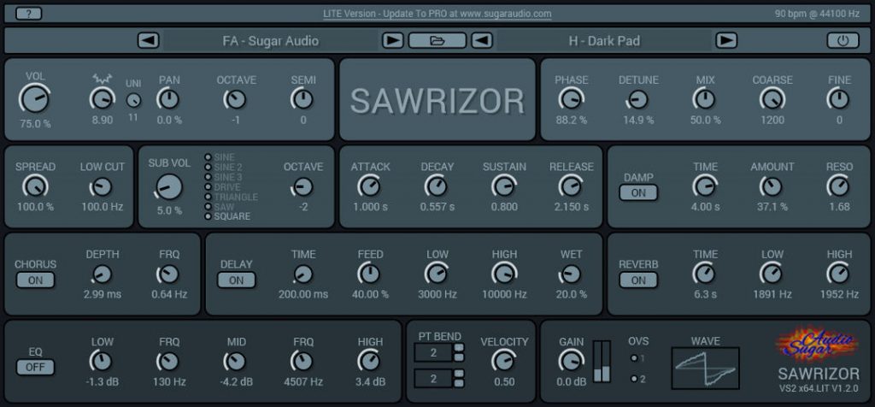The height and width of the screenshot is (407, 875).
Task: Click the UNI voices knob
Action: (x=132, y=101)
